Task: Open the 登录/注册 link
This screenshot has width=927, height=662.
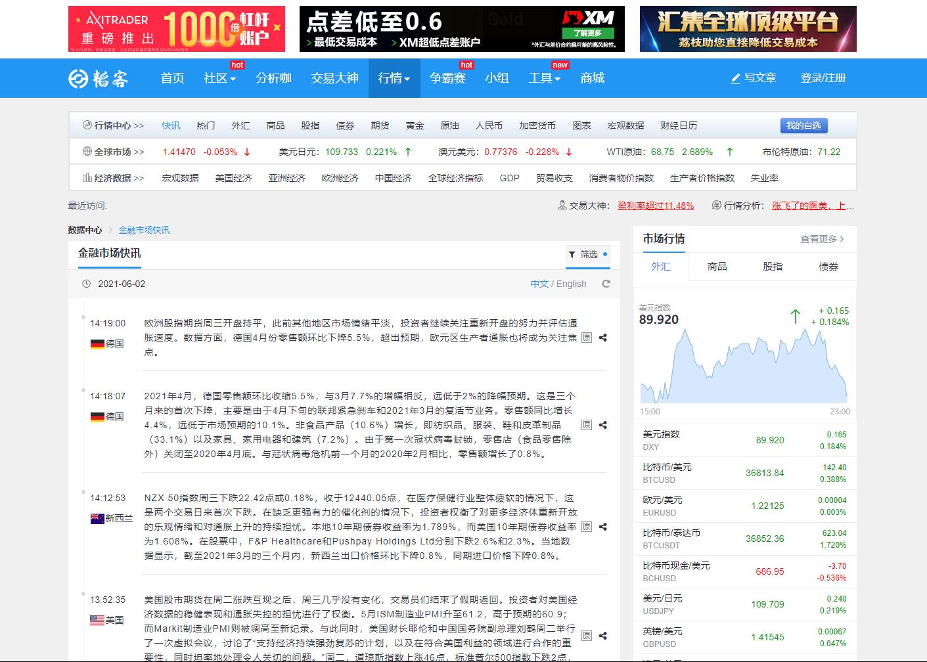Action: [x=823, y=78]
